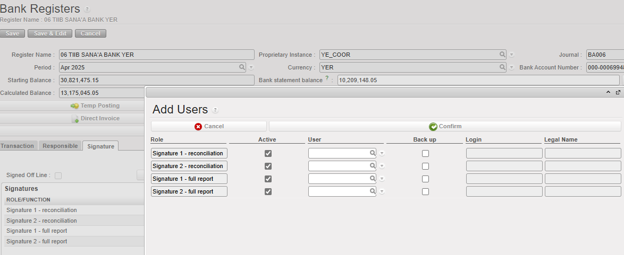Enable Back up for Signature 2 - reconciliation
The image size is (624, 255).
425,166
